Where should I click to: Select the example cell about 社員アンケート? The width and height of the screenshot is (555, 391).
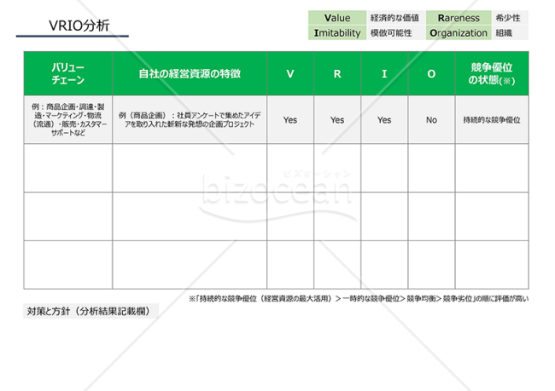tap(190, 119)
